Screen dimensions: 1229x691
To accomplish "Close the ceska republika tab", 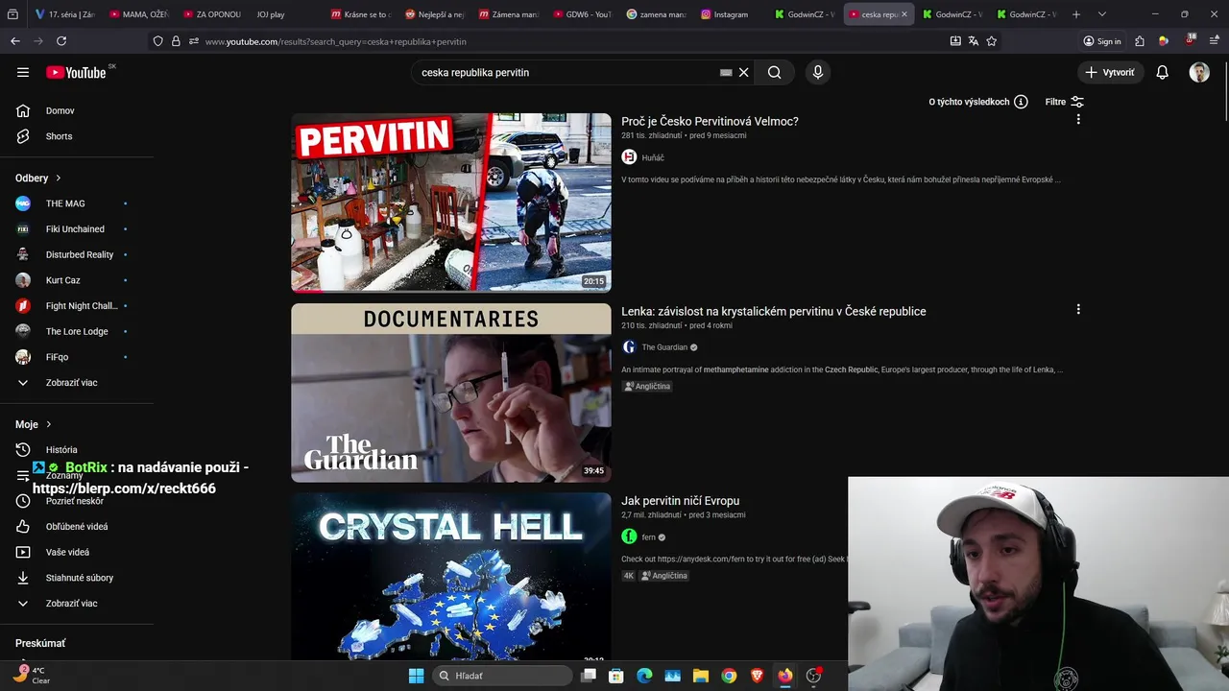I will pos(904,14).
